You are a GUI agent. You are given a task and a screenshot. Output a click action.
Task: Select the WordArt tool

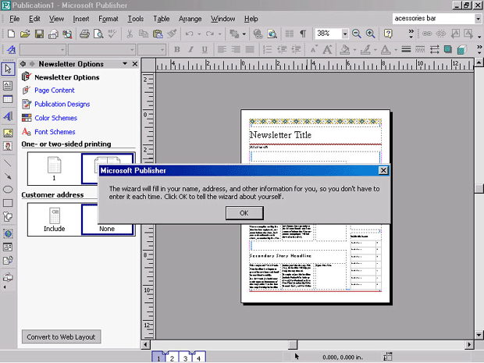click(x=8, y=116)
